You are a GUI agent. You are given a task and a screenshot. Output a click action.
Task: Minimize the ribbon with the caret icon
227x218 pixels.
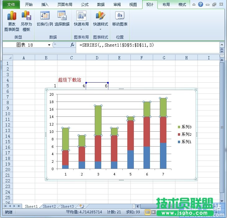click(x=194, y=5)
